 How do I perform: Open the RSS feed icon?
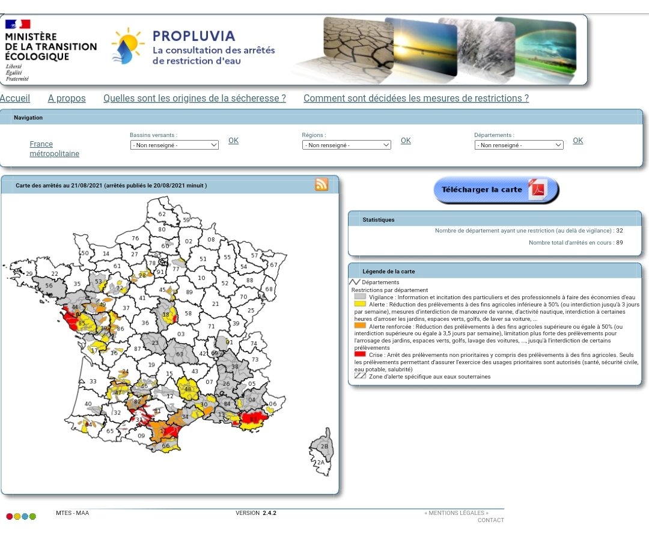coord(322,185)
